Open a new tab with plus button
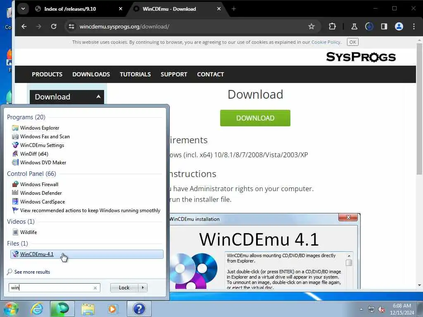 pos(234,9)
